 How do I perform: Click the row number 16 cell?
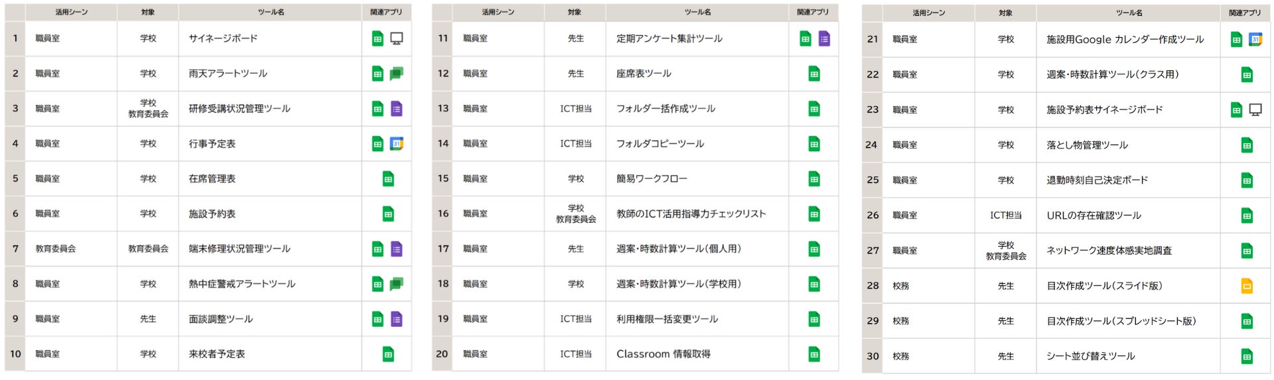click(443, 214)
